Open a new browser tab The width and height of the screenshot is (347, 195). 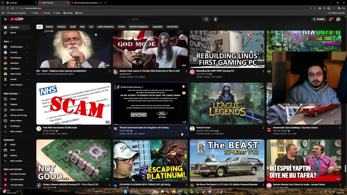point(105,3)
